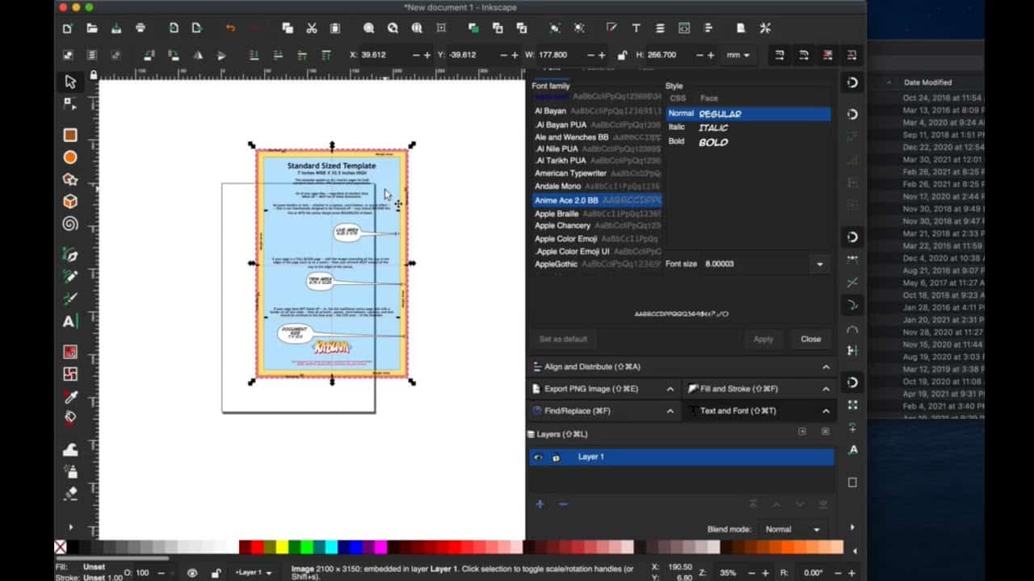The height and width of the screenshot is (581, 1034).
Task: Select the Node editing tool
Action: [x=71, y=104]
